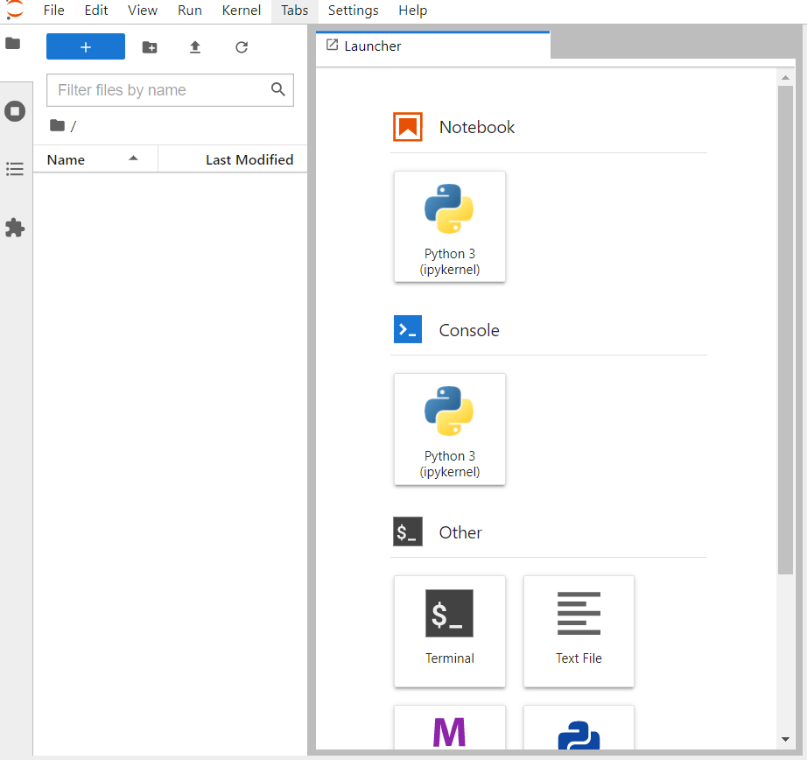Open the View menu
This screenshot has width=807, height=760.
coord(143,11)
